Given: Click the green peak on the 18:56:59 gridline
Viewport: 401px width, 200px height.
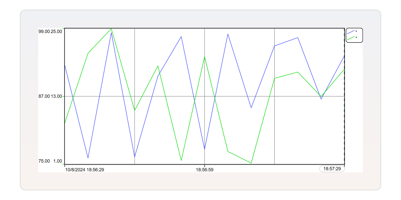Looking at the screenshot, I should point(205,57).
